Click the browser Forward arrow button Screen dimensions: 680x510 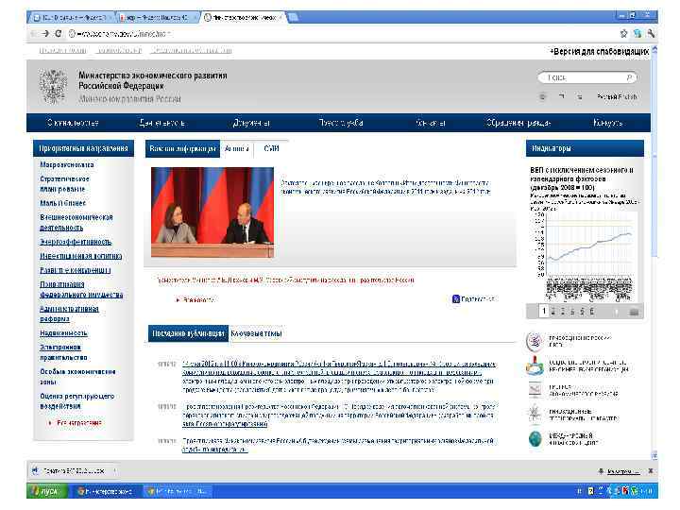click(45, 33)
